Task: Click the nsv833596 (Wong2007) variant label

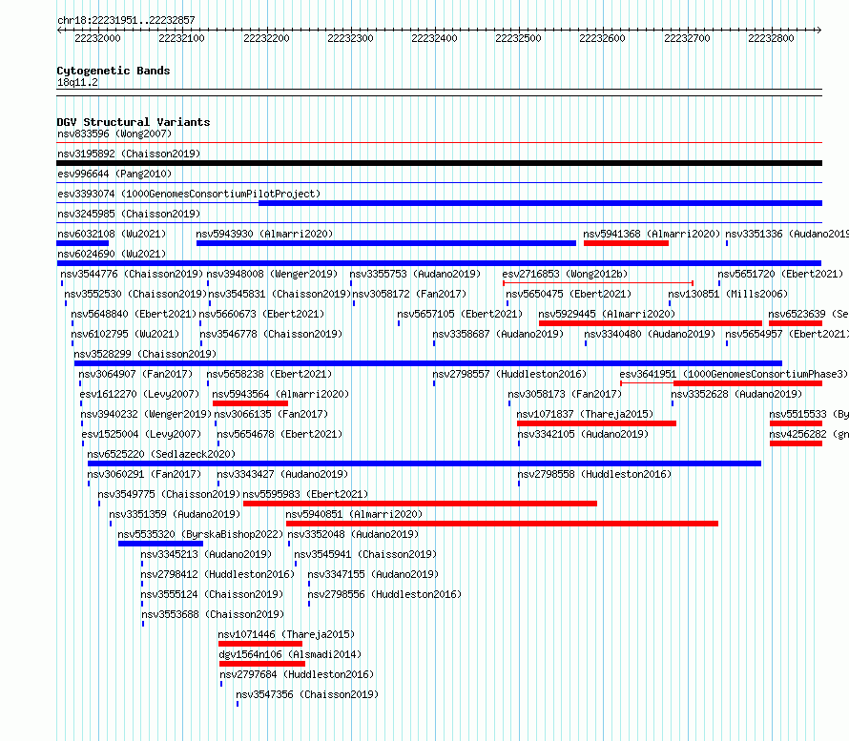Action: [114, 134]
